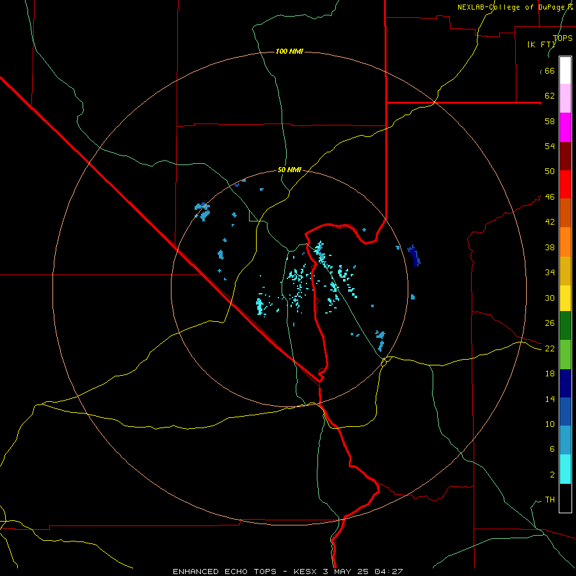
Task: Click legend value 54
Action: tap(550, 146)
